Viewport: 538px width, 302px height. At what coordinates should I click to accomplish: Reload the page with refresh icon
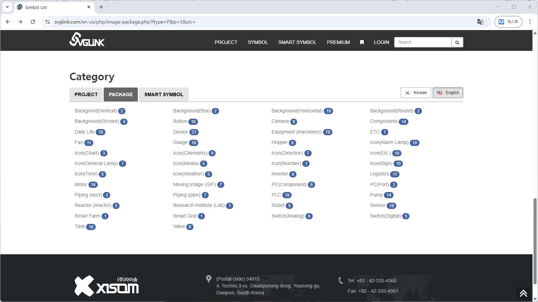click(33, 22)
